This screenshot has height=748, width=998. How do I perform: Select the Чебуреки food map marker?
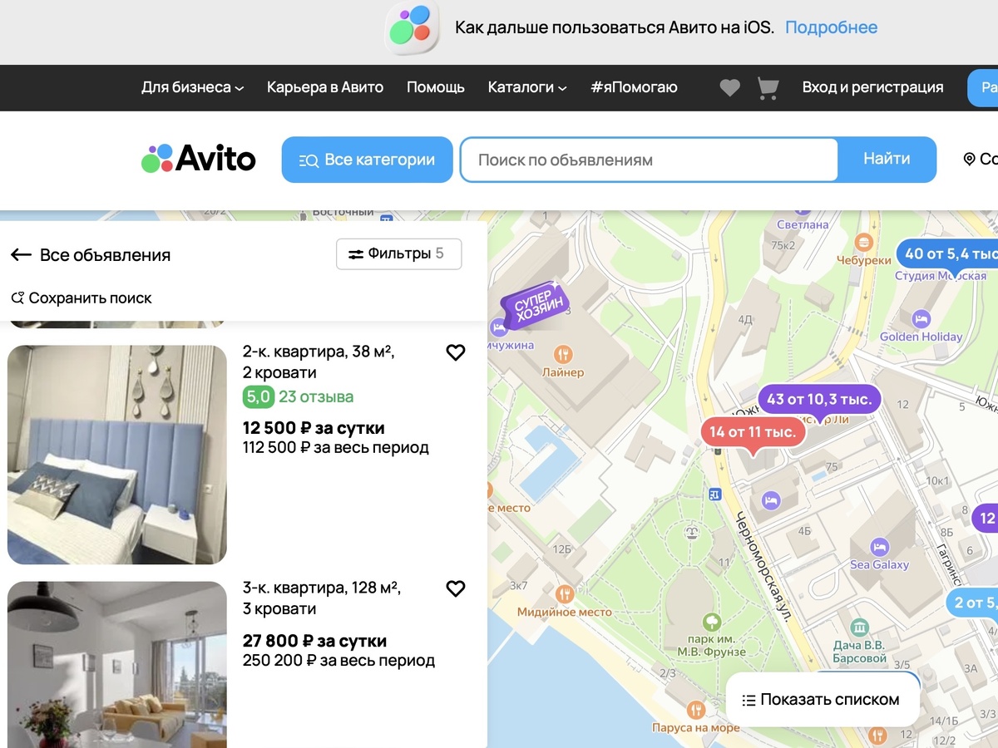coord(863,242)
